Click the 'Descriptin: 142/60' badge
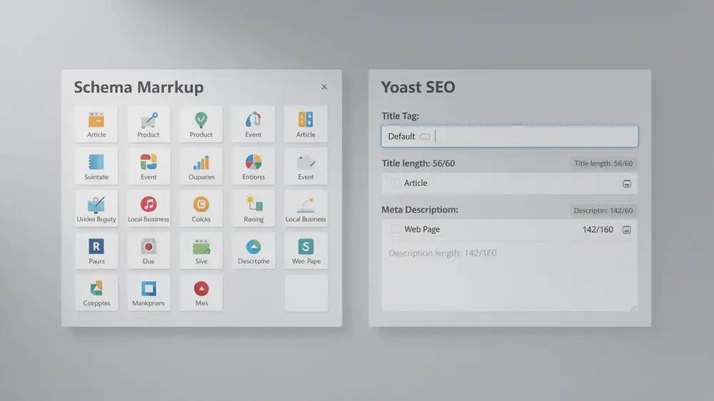Image resolution: width=714 pixels, height=401 pixels. point(603,210)
